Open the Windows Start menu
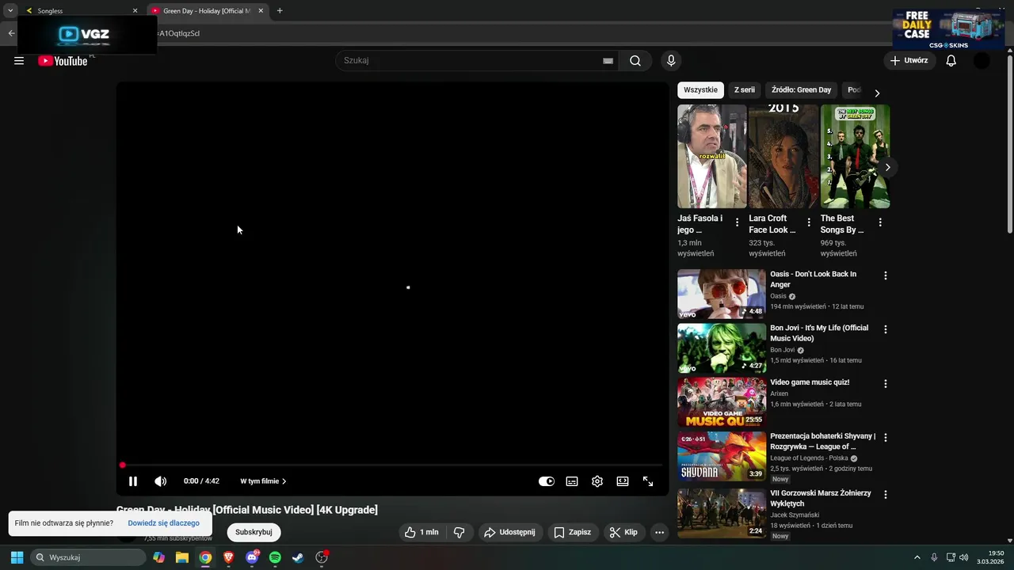 pos(17,557)
